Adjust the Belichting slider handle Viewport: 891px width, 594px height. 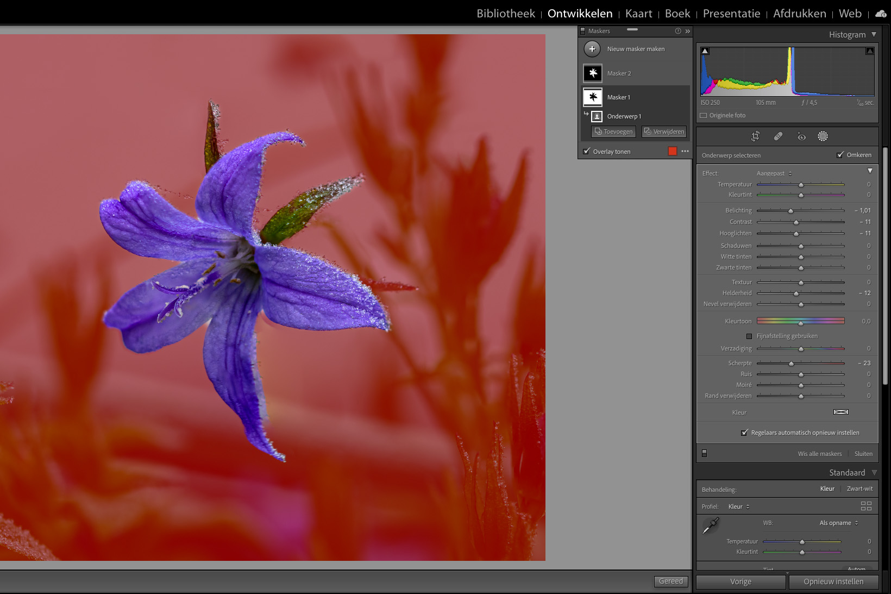click(x=791, y=211)
